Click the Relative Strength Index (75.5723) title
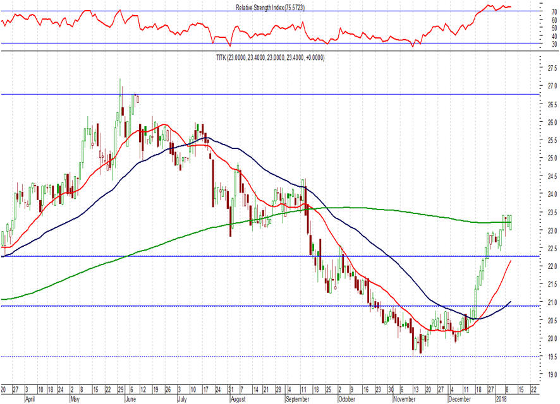Viewport: 560px width, 404px height. pos(270,8)
